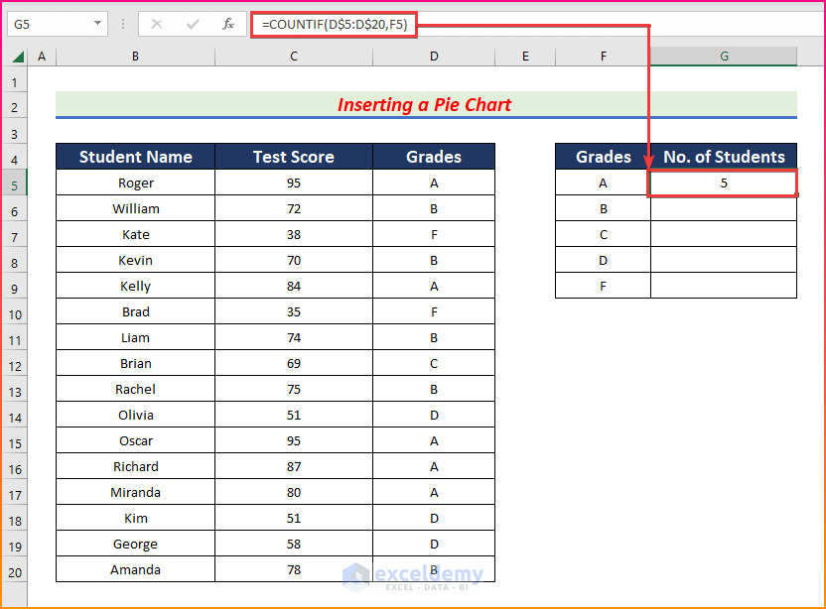Click the cell with name Brad

tap(135, 311)
